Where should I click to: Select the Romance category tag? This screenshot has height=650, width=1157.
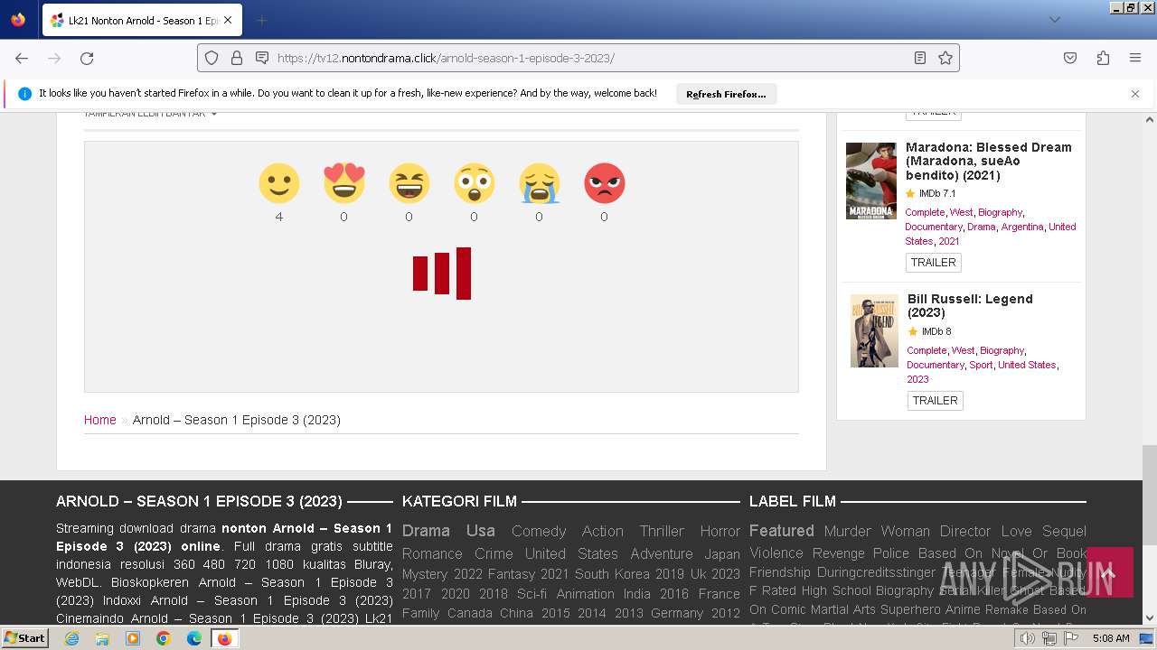[x=432, y=554]
